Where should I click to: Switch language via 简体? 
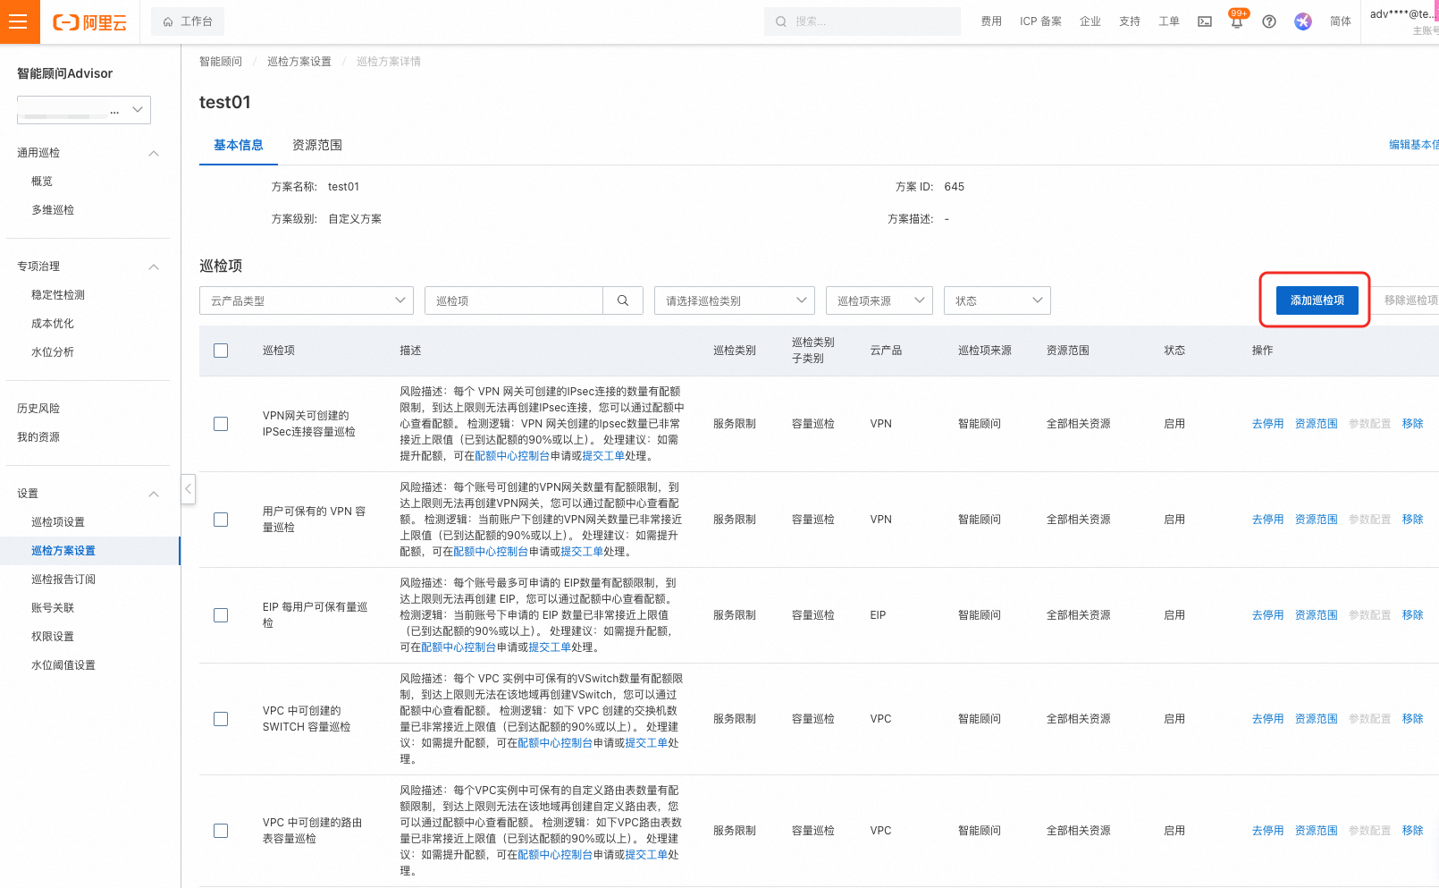[1340, 21]
